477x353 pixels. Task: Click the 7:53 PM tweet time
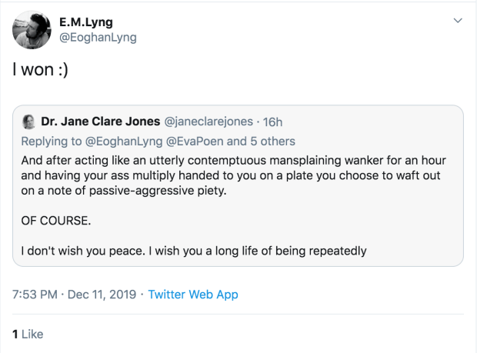click(x=35, y=295)
